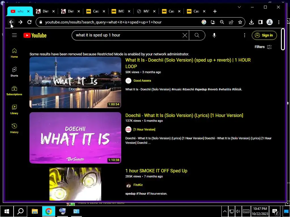Open File Explorer from taskbar
Screen dimensions: 290x217
35,211
